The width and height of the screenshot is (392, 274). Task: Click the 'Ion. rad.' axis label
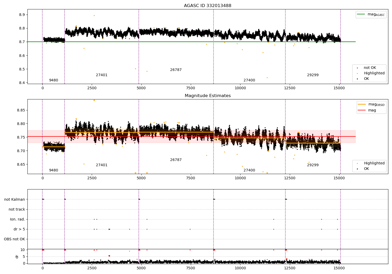point(18,219)
